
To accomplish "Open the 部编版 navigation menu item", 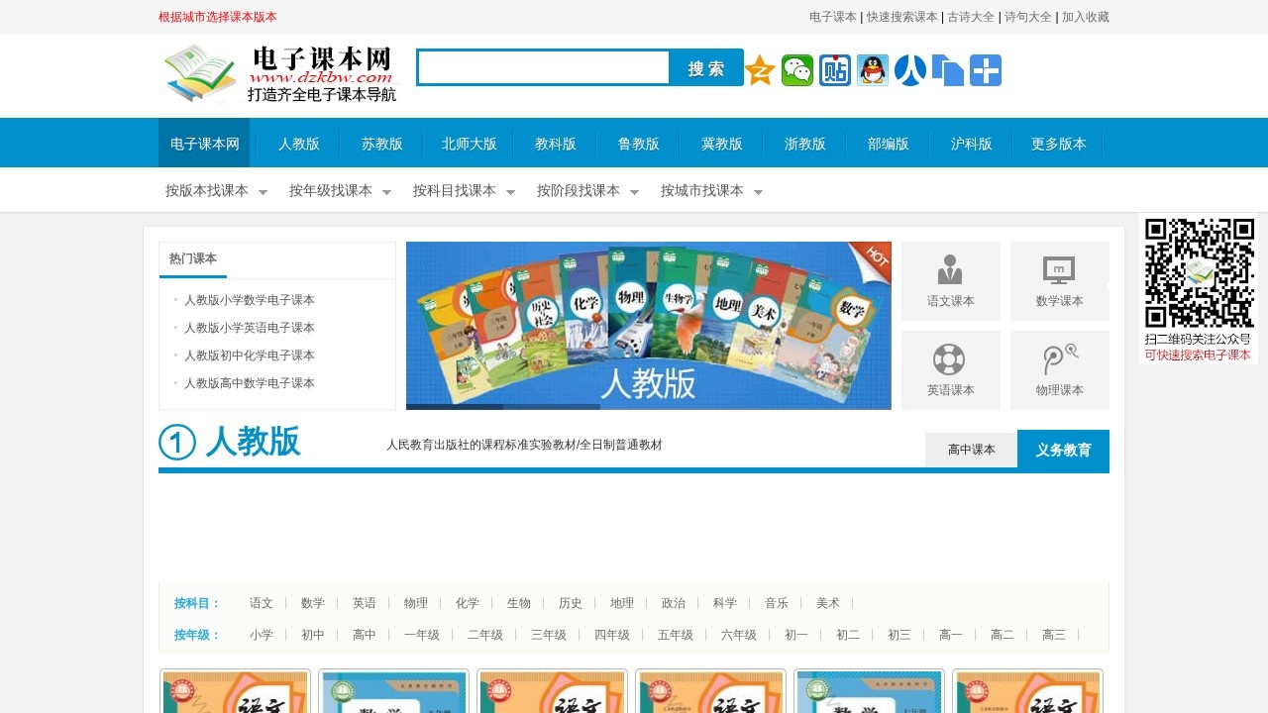I will pos(888,143).
